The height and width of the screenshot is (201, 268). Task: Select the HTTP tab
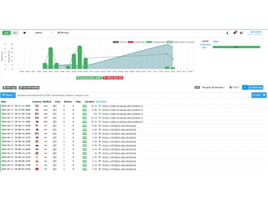tap(205, 41)
